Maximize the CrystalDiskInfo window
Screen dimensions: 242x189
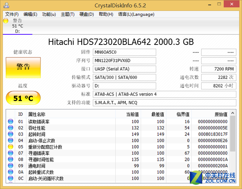pyautogui.click(x=219, y=4)
